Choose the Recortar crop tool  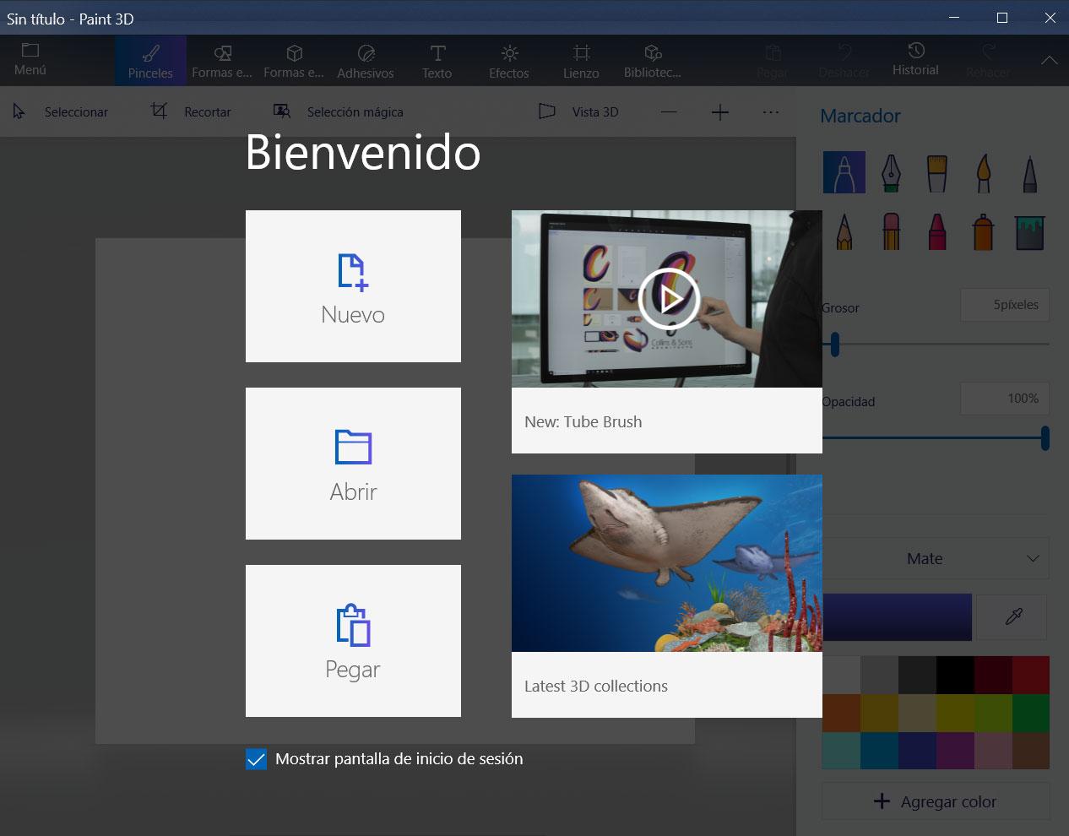point(192,111)
